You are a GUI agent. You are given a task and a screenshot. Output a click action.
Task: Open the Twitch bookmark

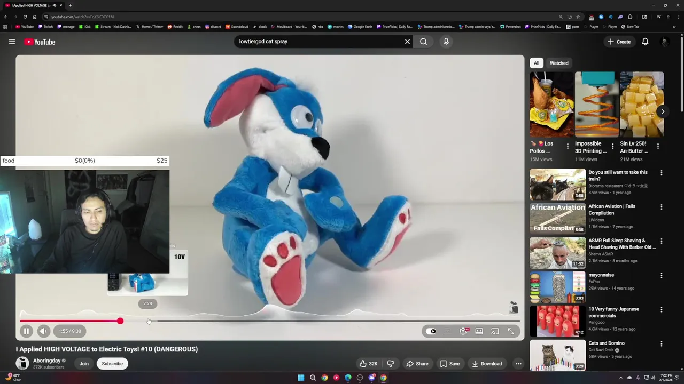45,27
